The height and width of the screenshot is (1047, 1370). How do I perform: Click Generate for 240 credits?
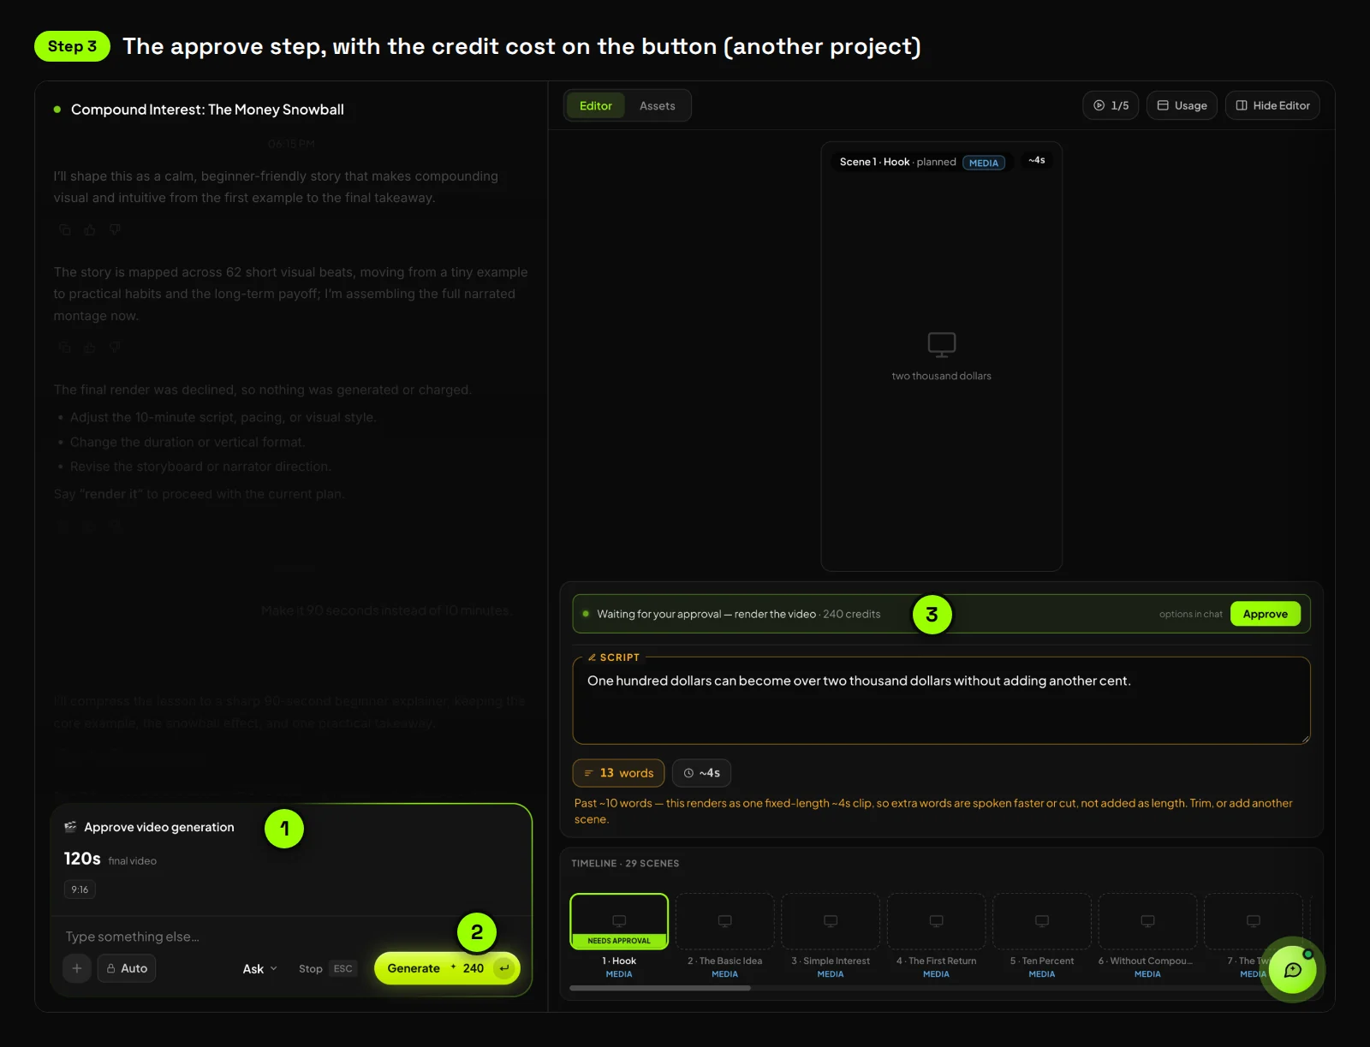[x=447, y=968]
